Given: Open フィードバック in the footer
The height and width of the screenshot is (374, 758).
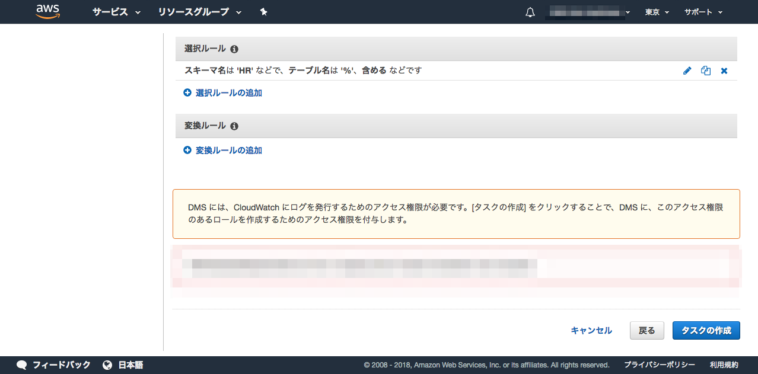Looking at the screenshot, I should tap(54, 365).
